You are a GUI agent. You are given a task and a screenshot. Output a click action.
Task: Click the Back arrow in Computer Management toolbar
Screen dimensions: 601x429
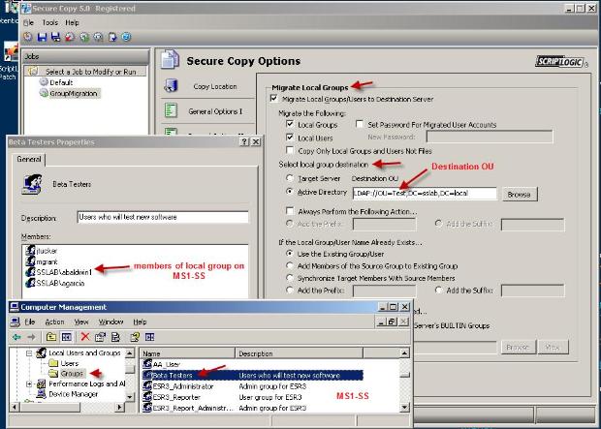[x=16, y=337]
